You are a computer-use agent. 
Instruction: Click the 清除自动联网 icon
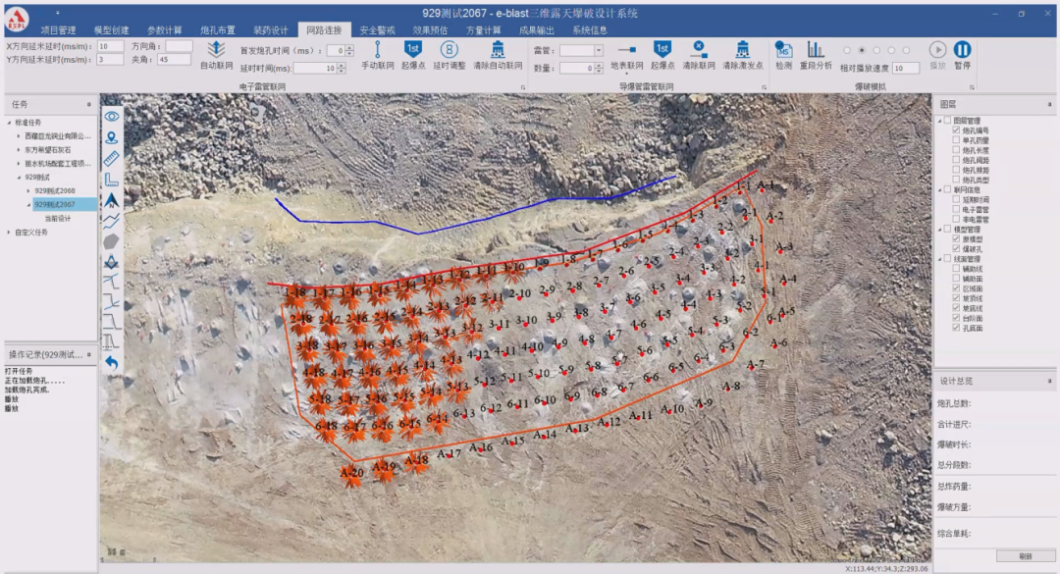tap(498, 50)
